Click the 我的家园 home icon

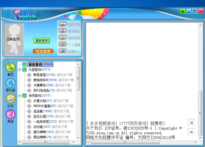point(63,38)
